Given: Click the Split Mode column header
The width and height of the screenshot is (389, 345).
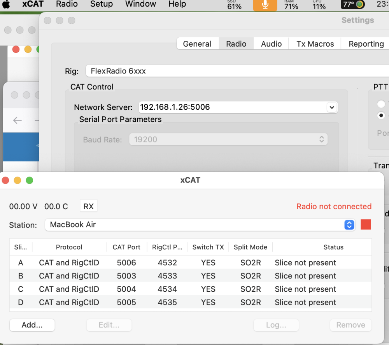Looking at the screenshot, I should pos(250,247).
